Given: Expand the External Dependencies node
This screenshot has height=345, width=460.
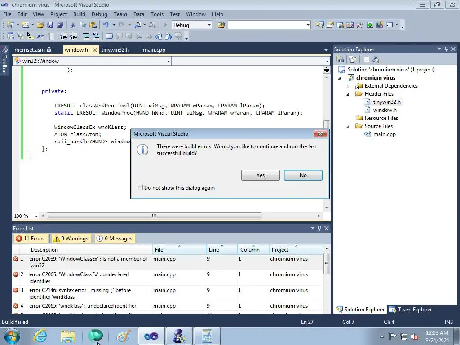Looking at the screenshot, I should point(348,86).
